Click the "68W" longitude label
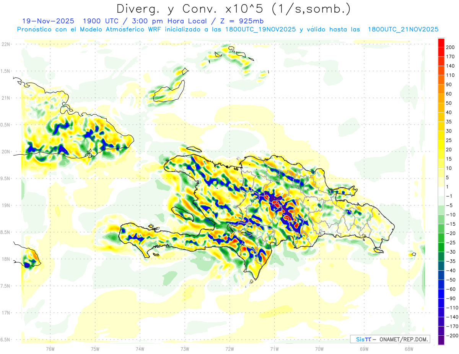The width and height of the screenshot is (459, 354). pyautogui.click(x=409, y=349)
